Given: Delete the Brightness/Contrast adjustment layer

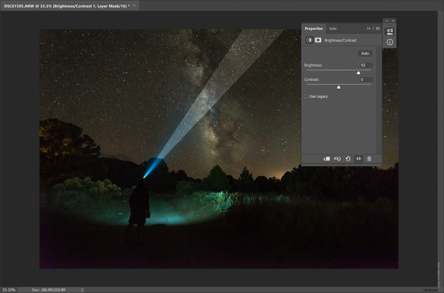Looking at the screenshot, I should [369, 159].
